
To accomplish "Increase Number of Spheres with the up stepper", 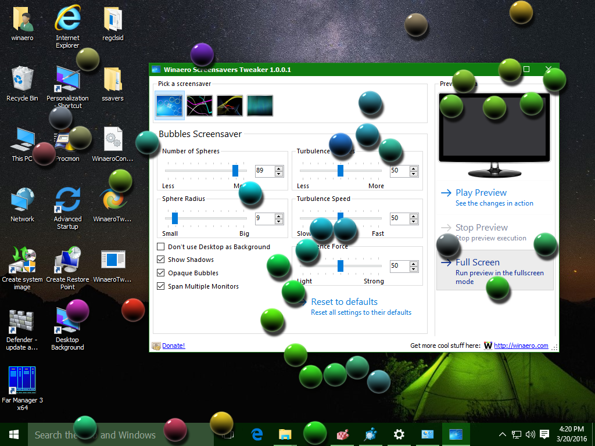I will pyautogui.click(x=278, y=168).
